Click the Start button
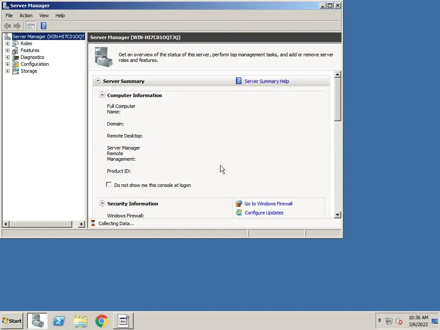 [12, 321]
